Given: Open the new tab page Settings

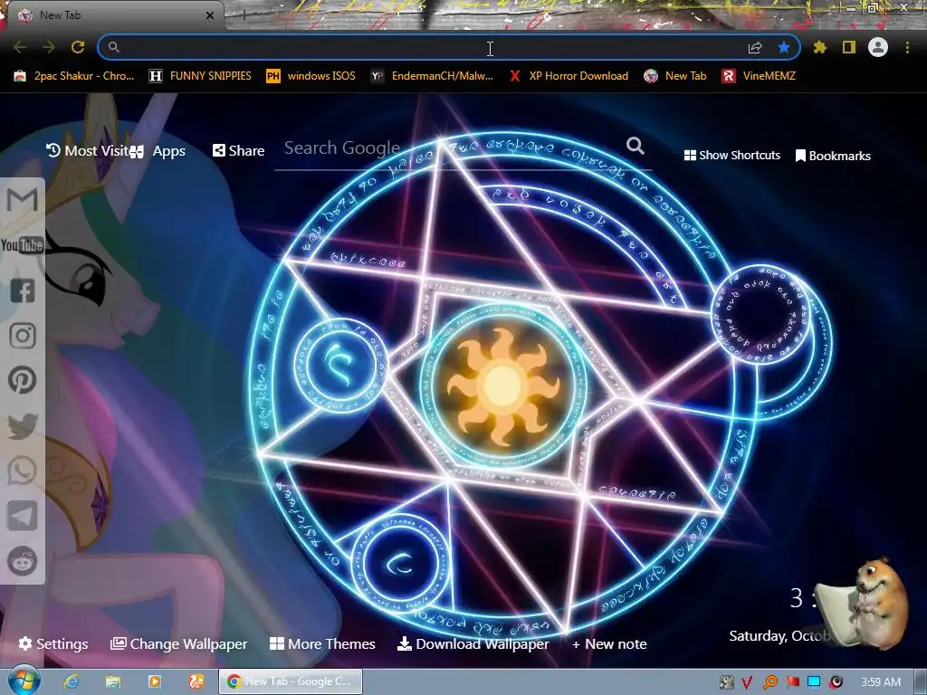Looking at the screenshot, I should click(x=53, y=643).
